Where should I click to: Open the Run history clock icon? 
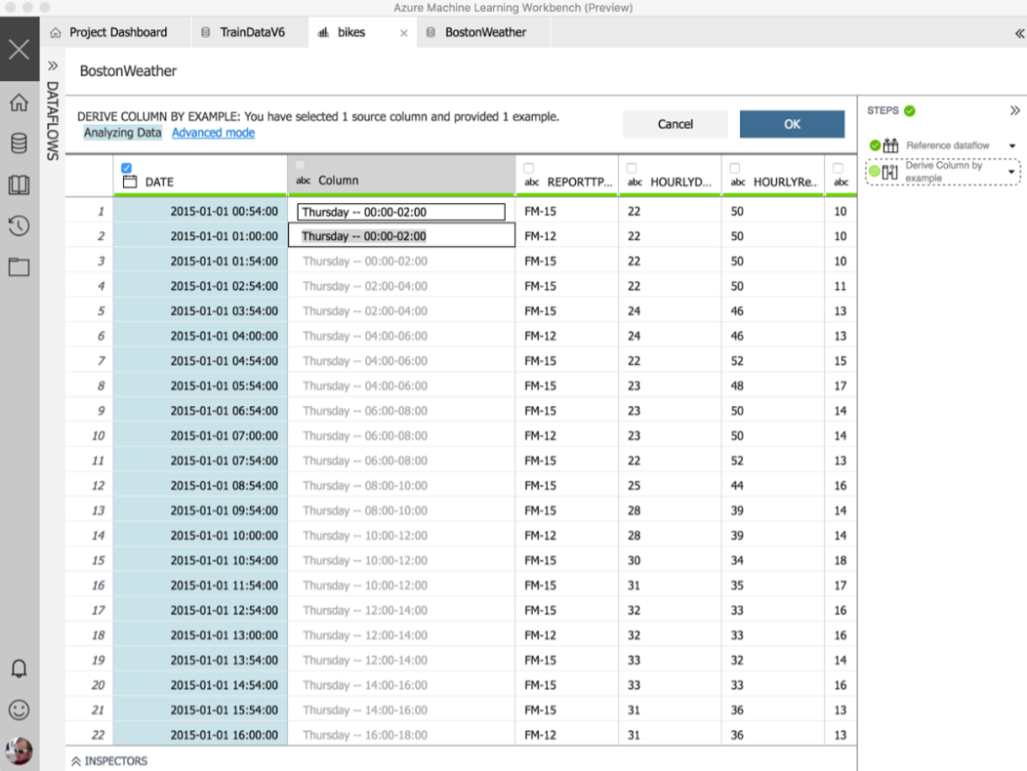pyautogui.click(x=19, y=226)
